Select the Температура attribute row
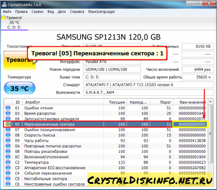 105,163
